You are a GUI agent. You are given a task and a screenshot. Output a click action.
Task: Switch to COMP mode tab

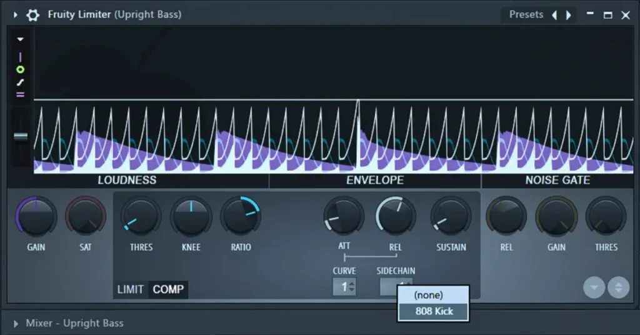[168, 290]
